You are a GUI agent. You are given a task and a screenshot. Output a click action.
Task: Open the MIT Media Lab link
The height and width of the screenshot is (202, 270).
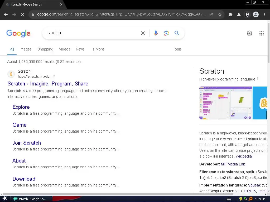click(233, 164)
